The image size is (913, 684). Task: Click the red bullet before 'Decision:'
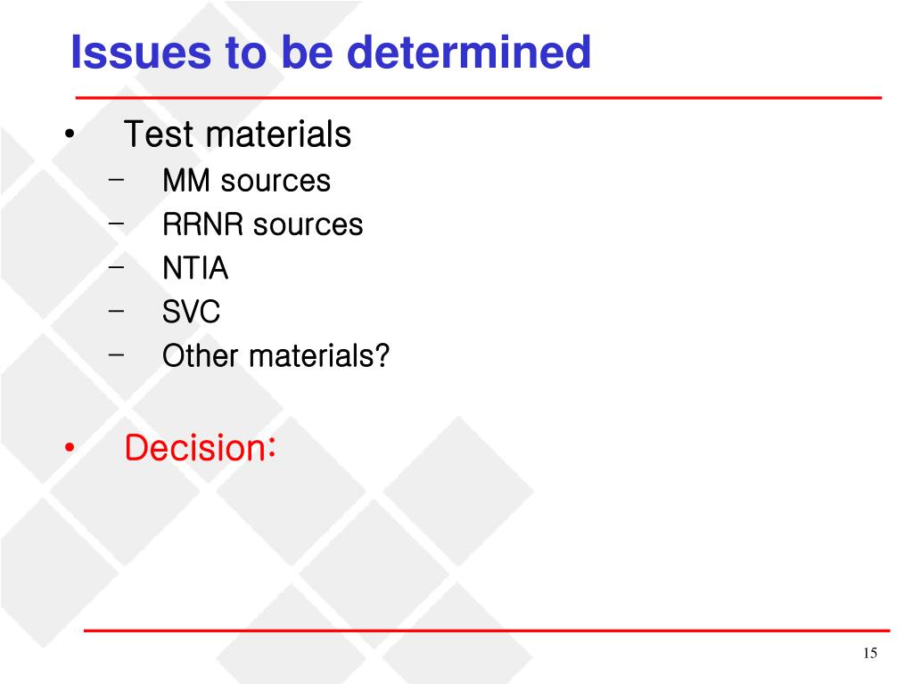point(70,447)
